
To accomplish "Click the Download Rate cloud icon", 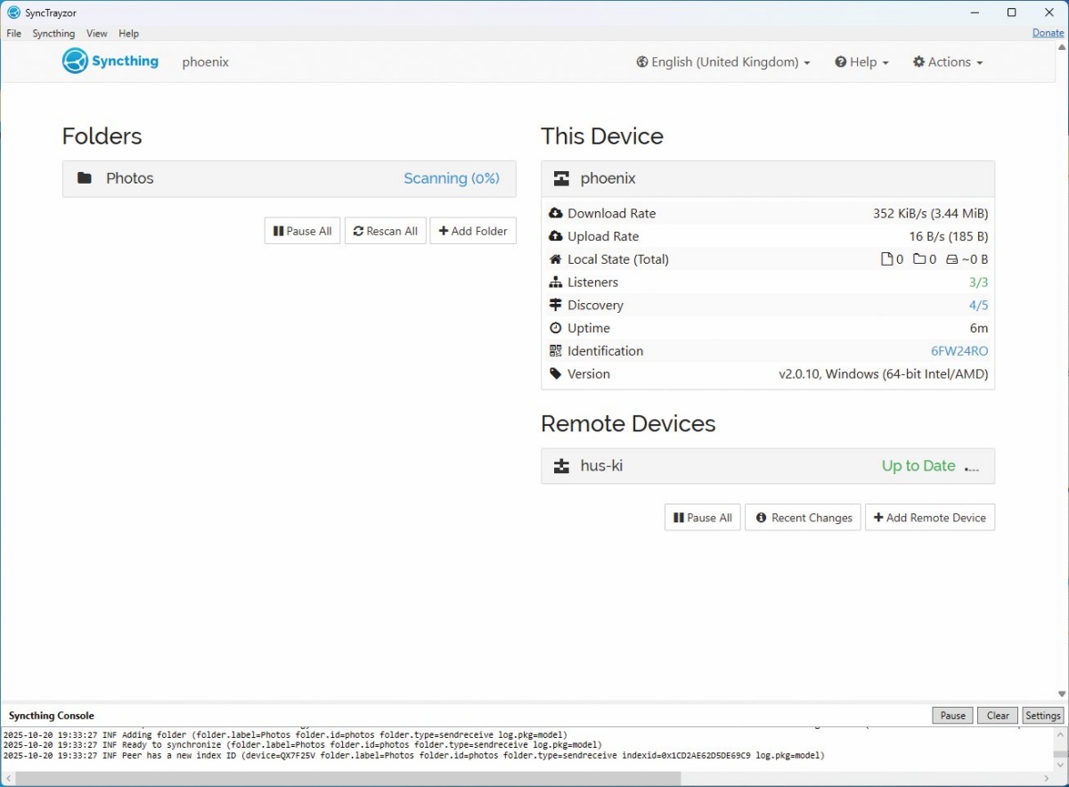I will [556, 213].
